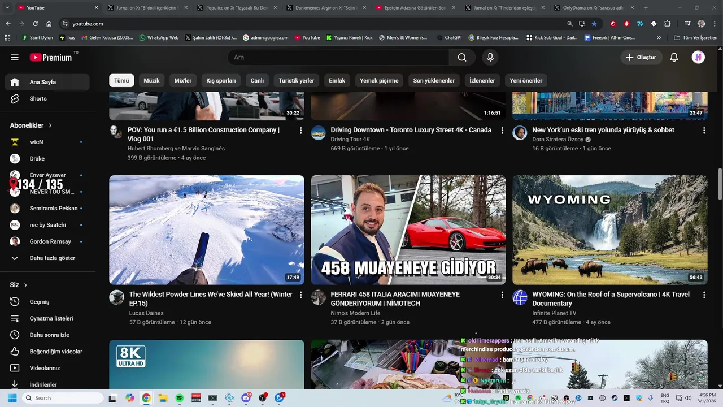Open WhatsApp Web bookmark

click(x=158, y=37)
